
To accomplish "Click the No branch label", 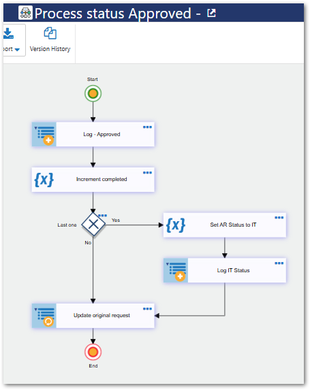I will (x=88, y=242).
